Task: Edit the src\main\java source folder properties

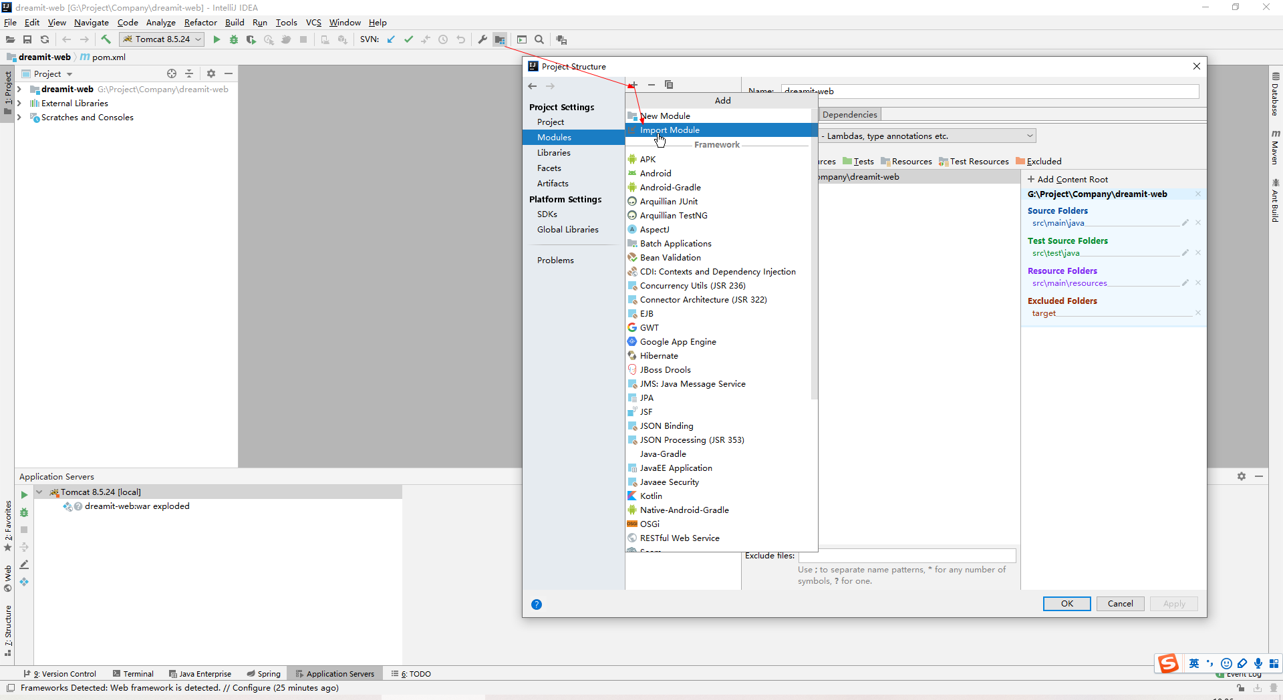Action: pyautogui.click(x=1185, y=223)
